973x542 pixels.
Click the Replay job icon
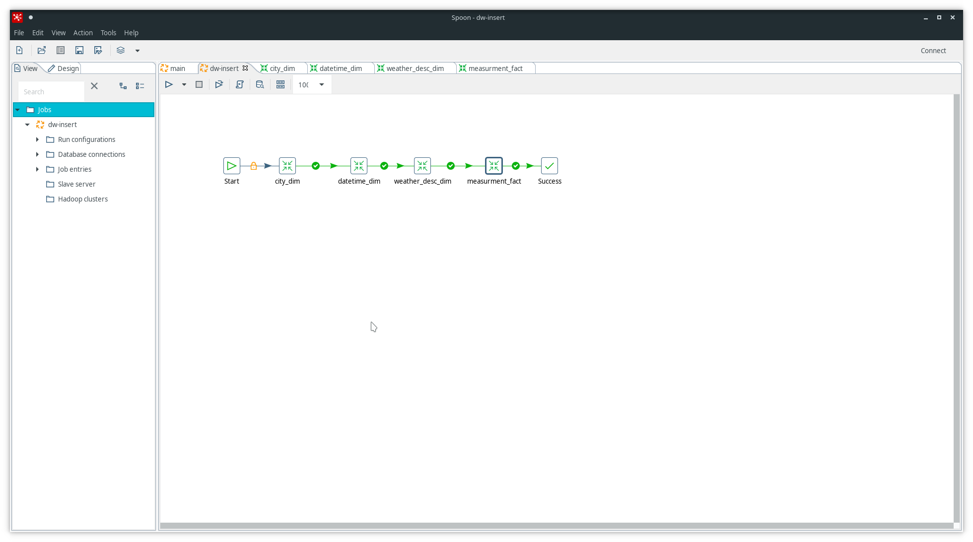(x=219, y=84)
